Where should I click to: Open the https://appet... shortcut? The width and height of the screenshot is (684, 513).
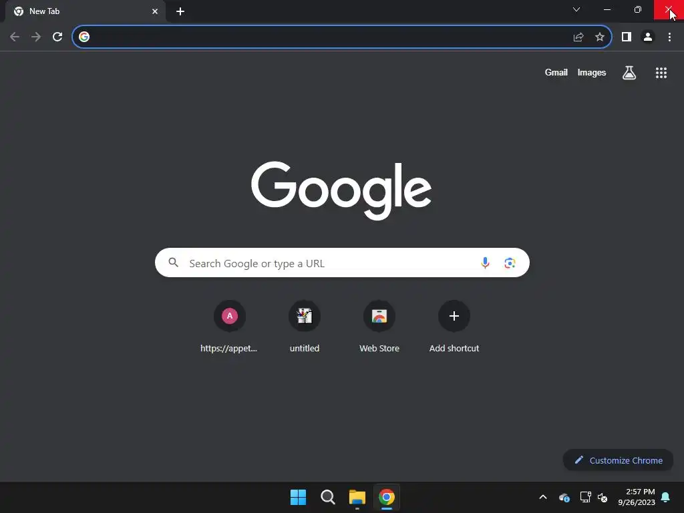[x=230, y=326]
